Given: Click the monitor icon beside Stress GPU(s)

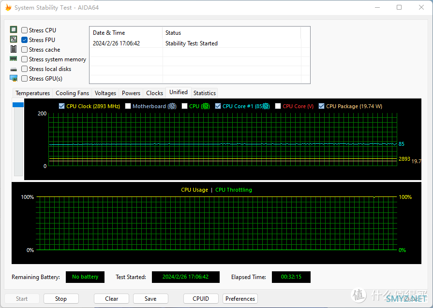Looking at the screenshot, I should pos(14,78).
